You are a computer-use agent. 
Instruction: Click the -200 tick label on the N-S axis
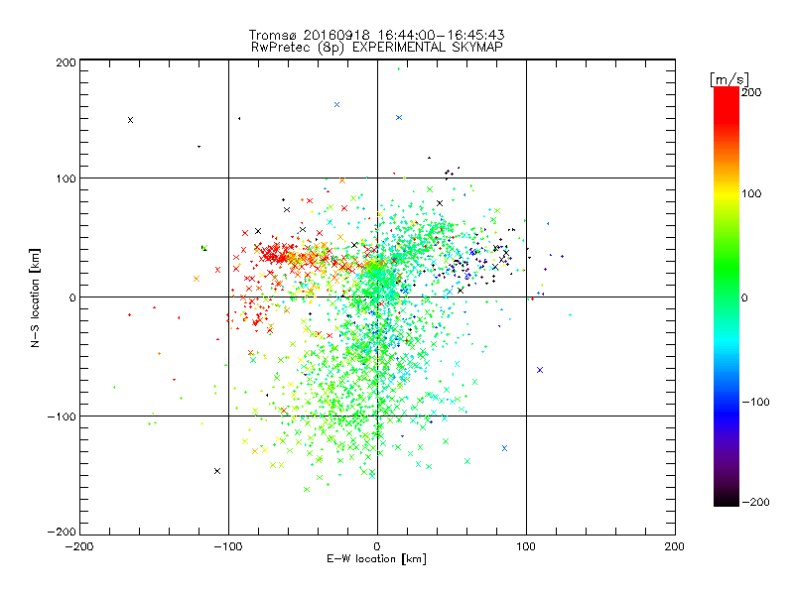click(62, 532)
